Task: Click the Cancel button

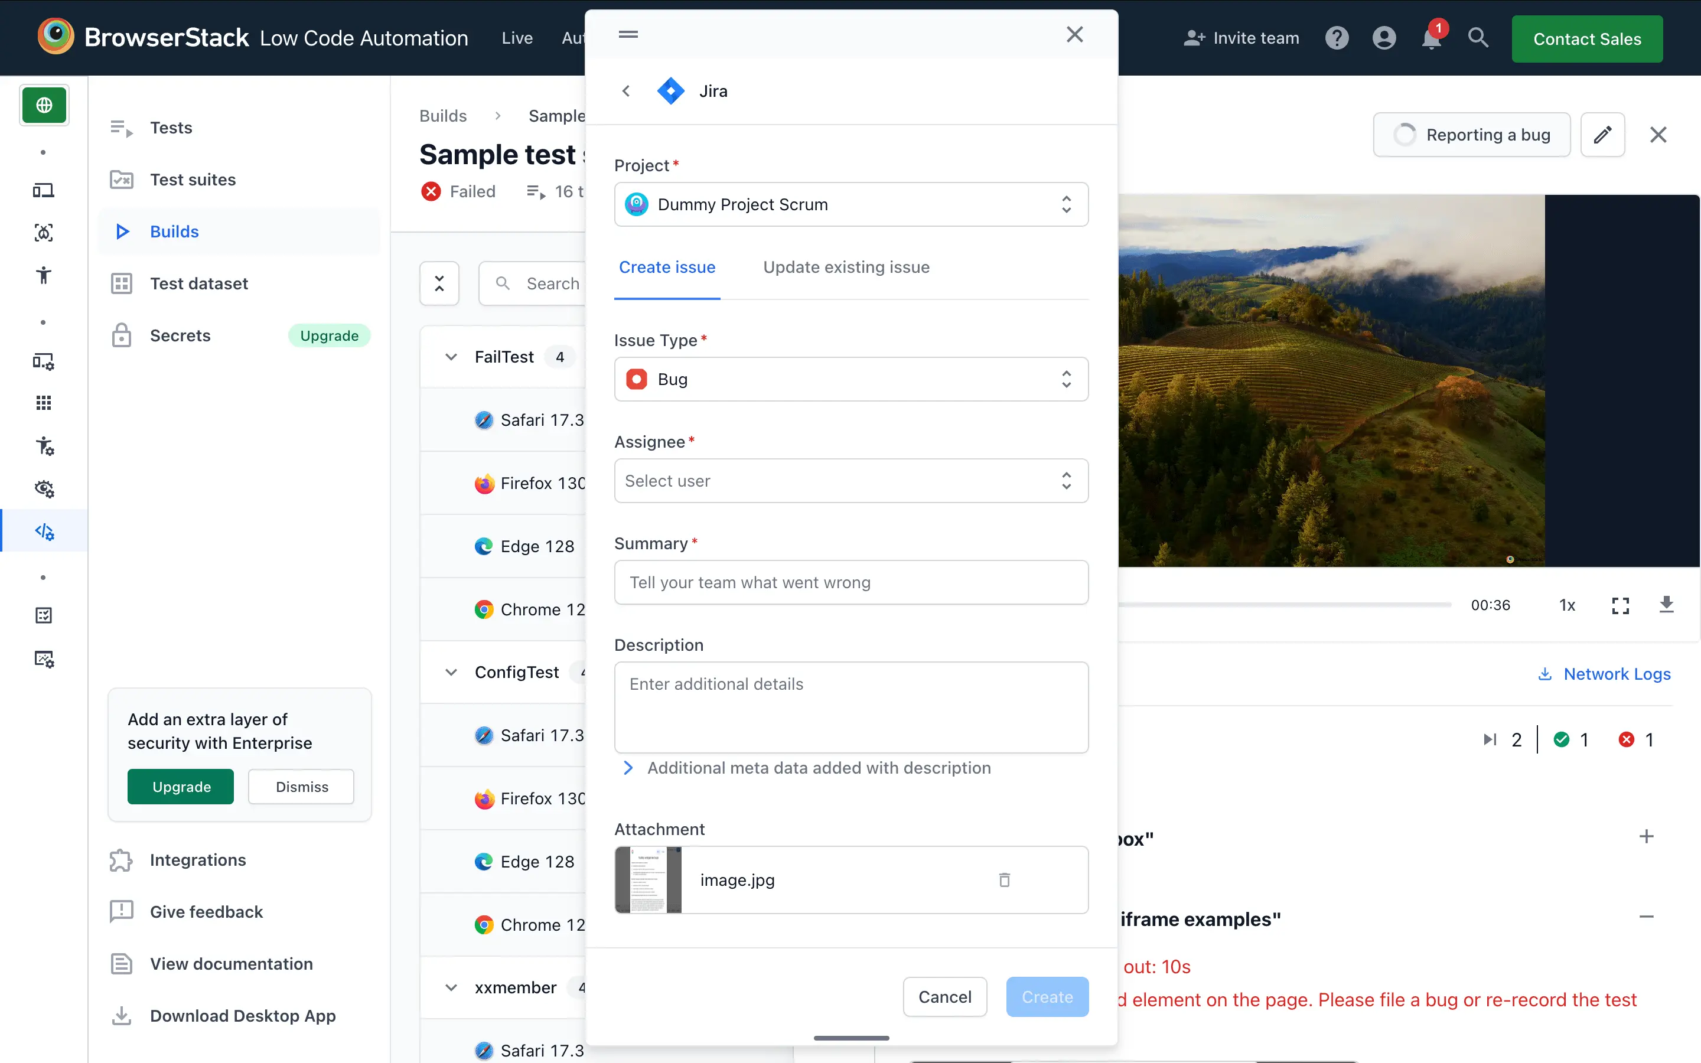Action: (x=944, y=996)
